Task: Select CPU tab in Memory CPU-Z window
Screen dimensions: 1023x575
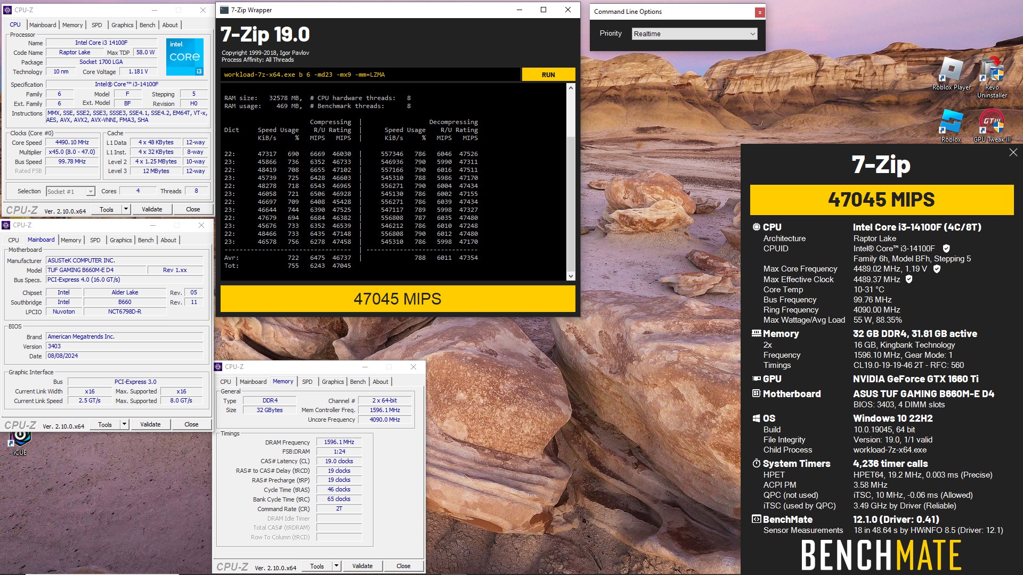Action: point(226,382)
